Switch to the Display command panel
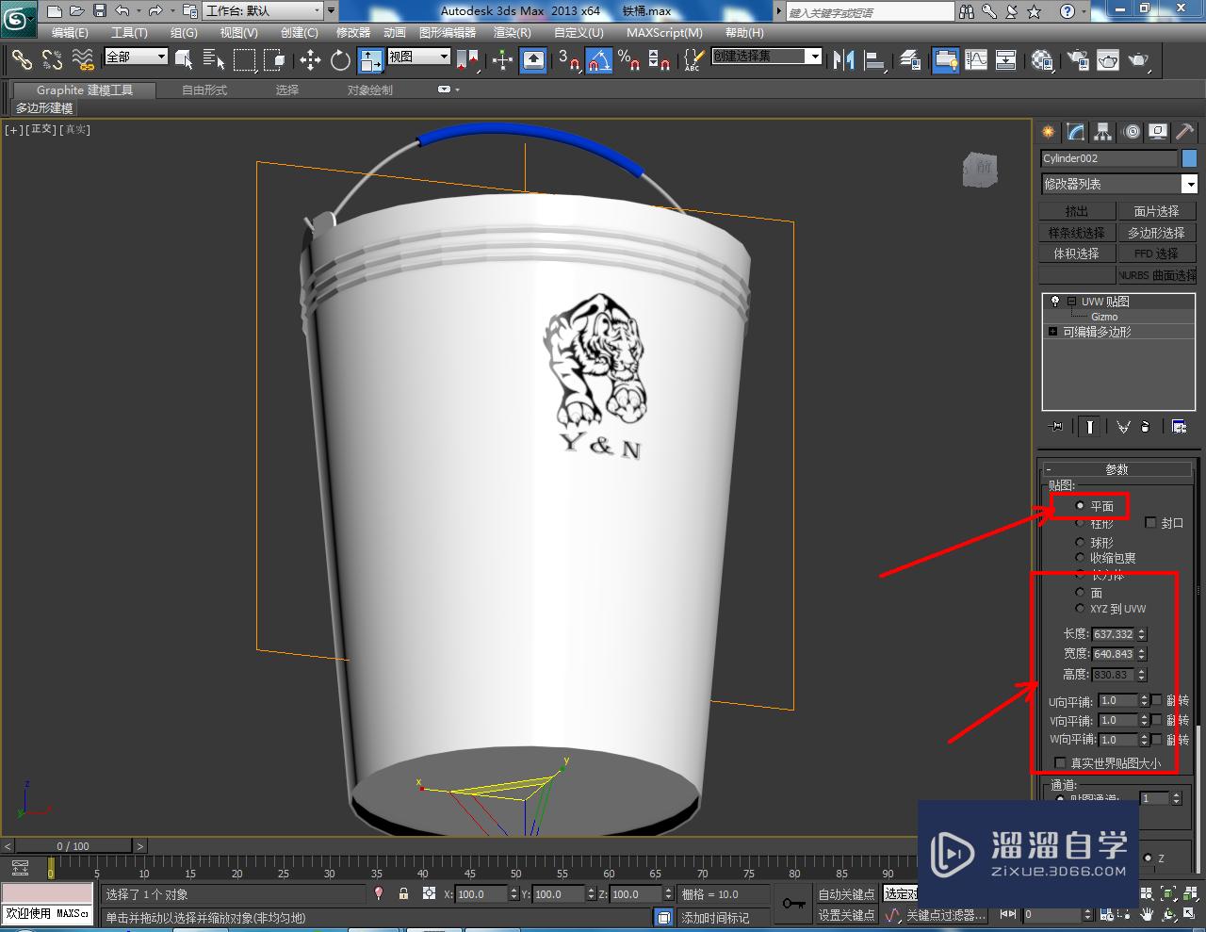Screen dimensions: 1206x932 pos(1158,132)
